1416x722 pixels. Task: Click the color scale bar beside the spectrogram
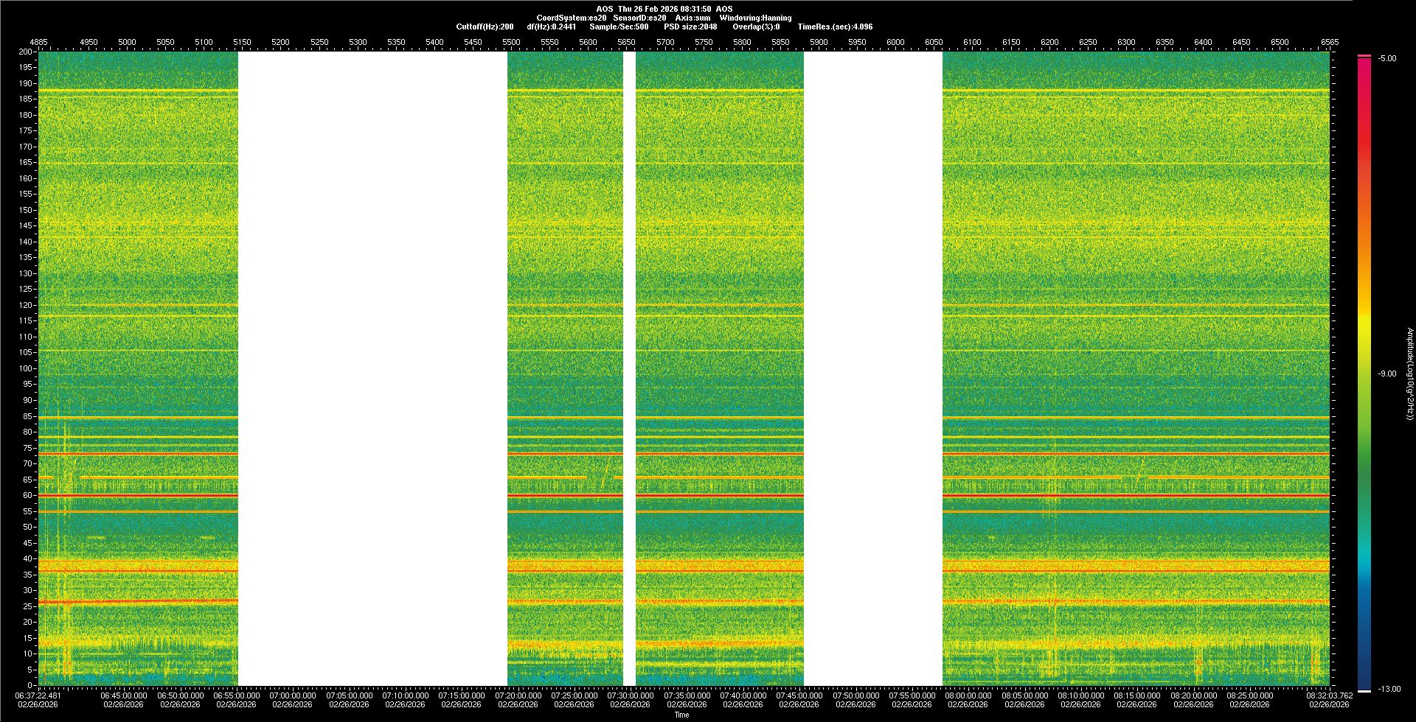(x=1364, y=368)
